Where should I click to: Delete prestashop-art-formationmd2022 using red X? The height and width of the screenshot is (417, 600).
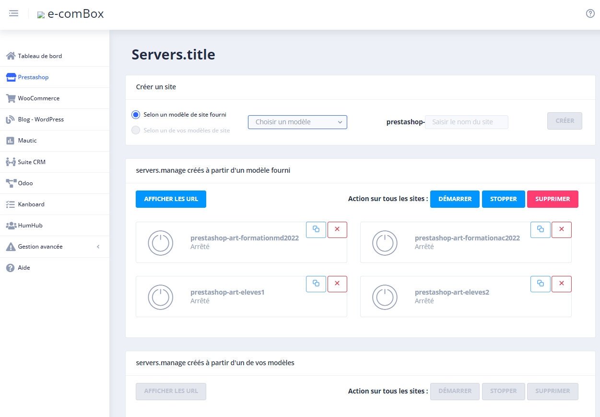tap(337, 229)
